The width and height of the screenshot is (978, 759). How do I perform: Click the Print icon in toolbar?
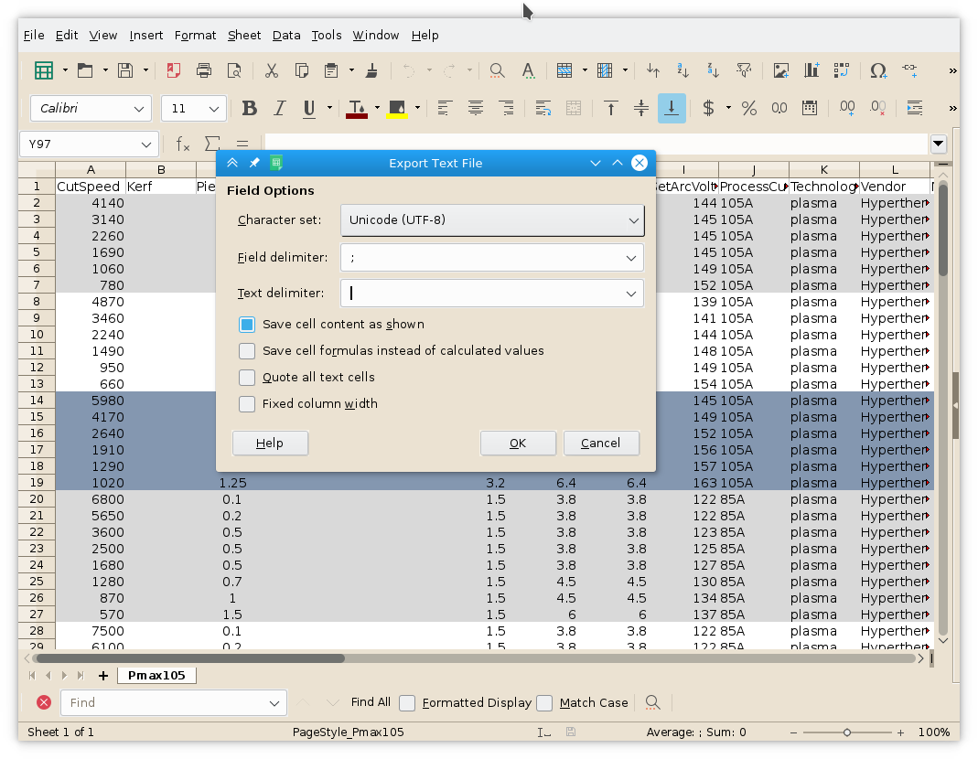pyautogui.click(x=204, y=70)
